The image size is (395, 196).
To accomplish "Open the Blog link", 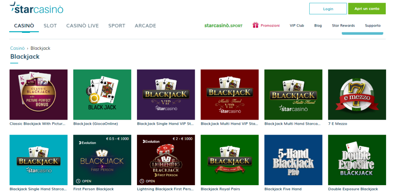I will tap(318, 25).
